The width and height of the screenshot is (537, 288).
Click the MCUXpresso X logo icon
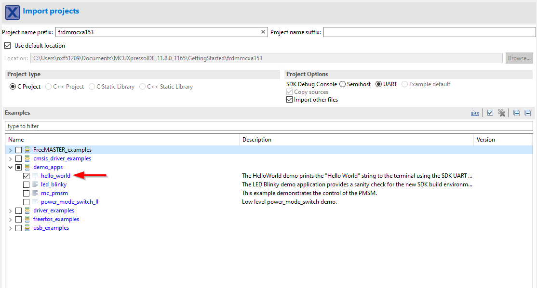coord(13,12)
